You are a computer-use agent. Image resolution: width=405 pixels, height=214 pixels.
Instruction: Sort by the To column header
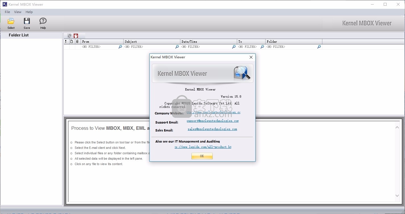251,42
